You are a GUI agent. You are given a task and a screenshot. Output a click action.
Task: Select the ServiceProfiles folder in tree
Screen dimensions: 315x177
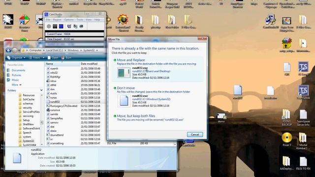pos(31,112)
